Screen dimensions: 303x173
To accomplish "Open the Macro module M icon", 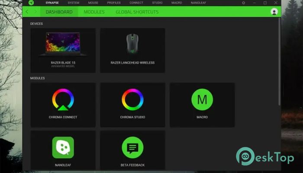I will tap(202, 99).
